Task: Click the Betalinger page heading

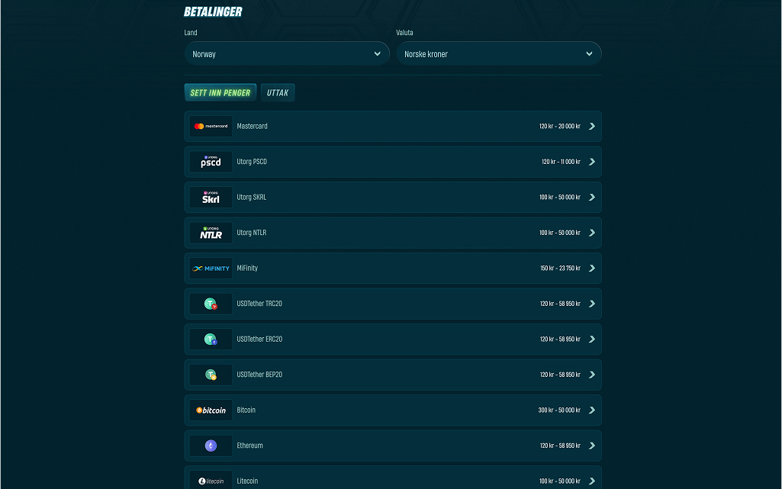Action: [213, 11]
